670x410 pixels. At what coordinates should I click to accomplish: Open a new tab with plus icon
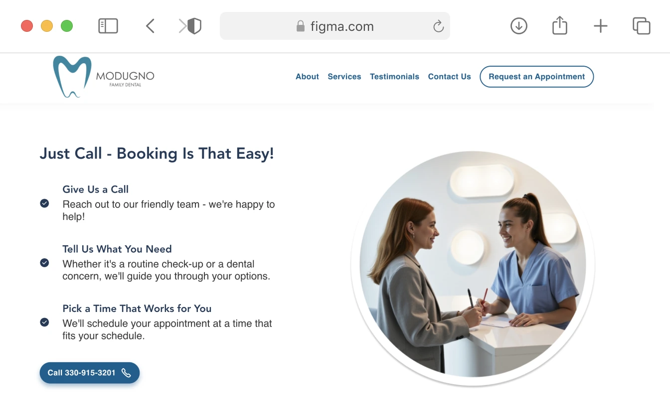pos(601,26)
